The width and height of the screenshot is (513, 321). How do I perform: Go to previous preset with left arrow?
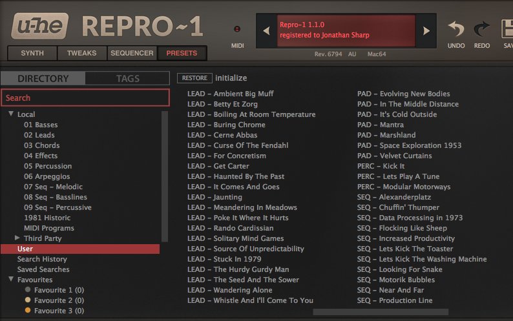coord(266,31)
